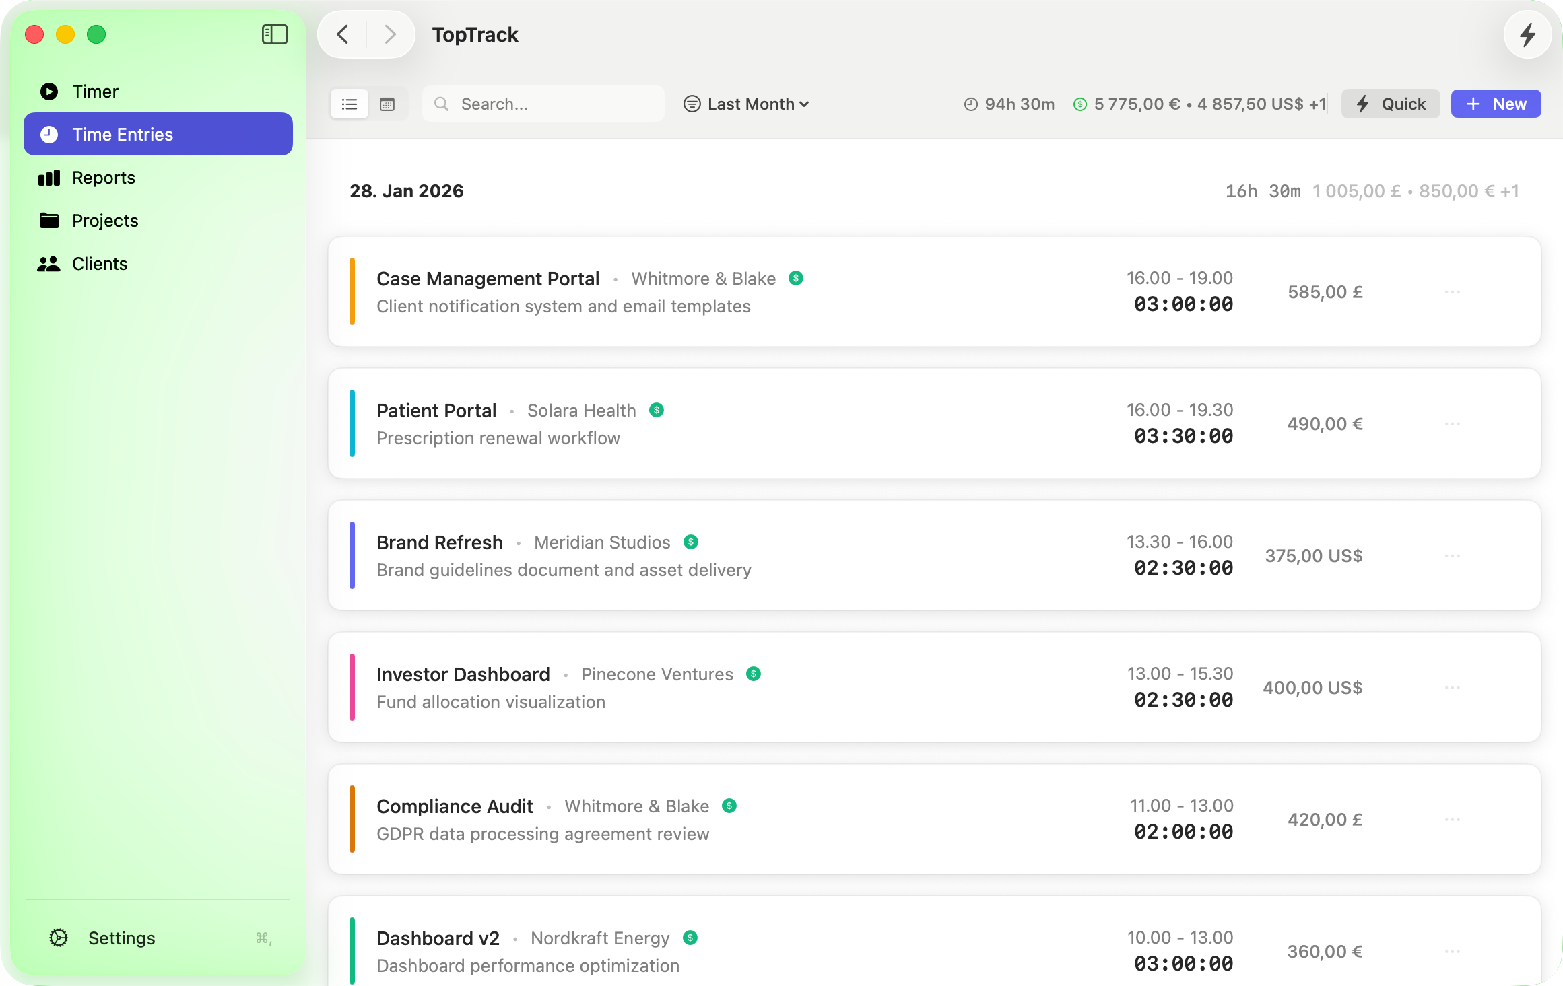Open the Last Month filter dropdown
1563x986 pixels.
point(746,104)
